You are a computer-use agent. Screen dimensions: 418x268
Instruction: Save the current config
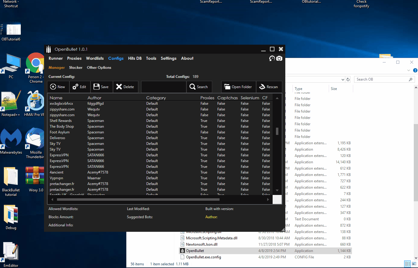coord(102,87)
